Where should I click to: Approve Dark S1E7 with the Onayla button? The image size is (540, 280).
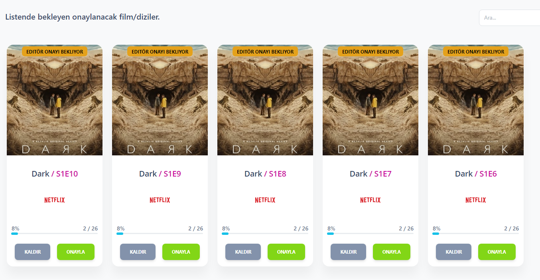392,252
